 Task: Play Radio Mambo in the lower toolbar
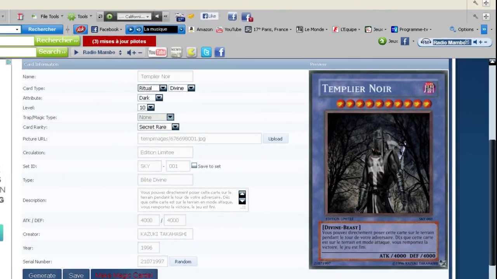pyautogui.click(x=76, y=52)
